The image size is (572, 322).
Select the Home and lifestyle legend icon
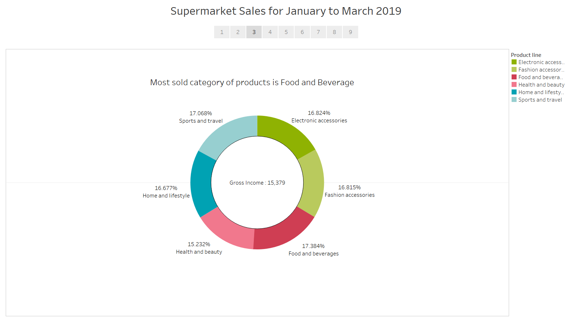coord(514,92)
